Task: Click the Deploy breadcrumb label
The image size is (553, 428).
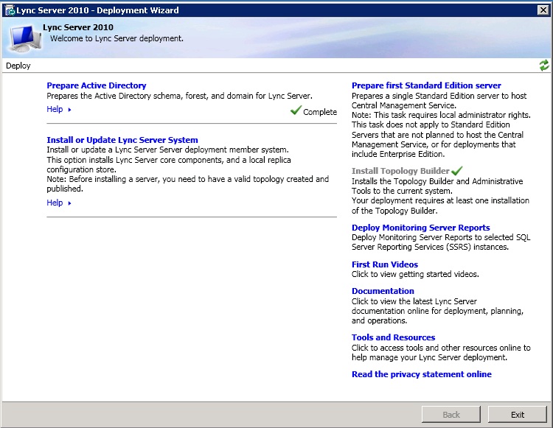Action: [18, 66]
